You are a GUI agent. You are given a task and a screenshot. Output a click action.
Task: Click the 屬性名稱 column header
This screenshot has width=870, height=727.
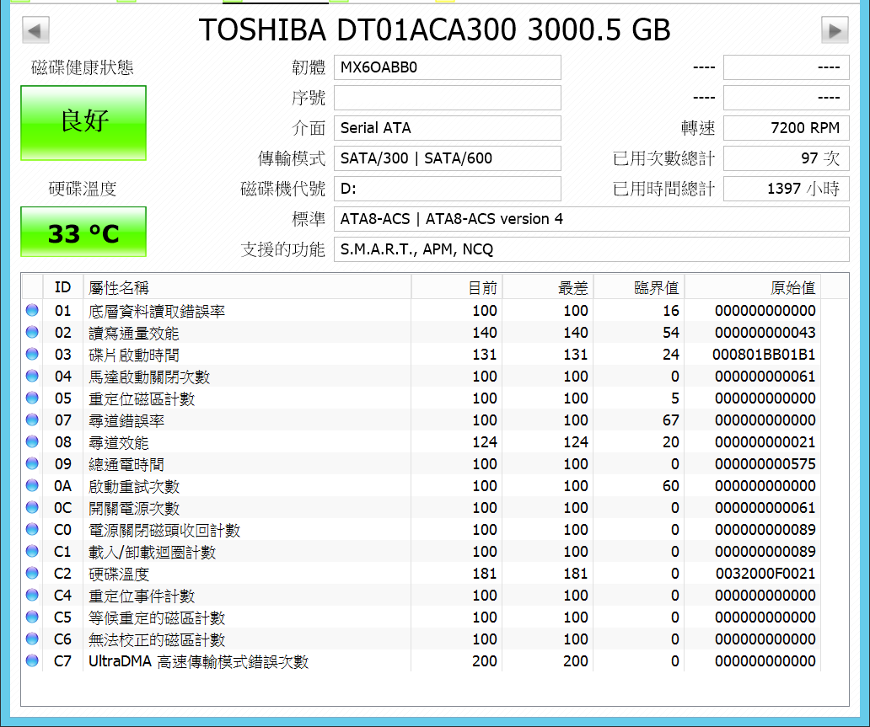click(248, 287)
